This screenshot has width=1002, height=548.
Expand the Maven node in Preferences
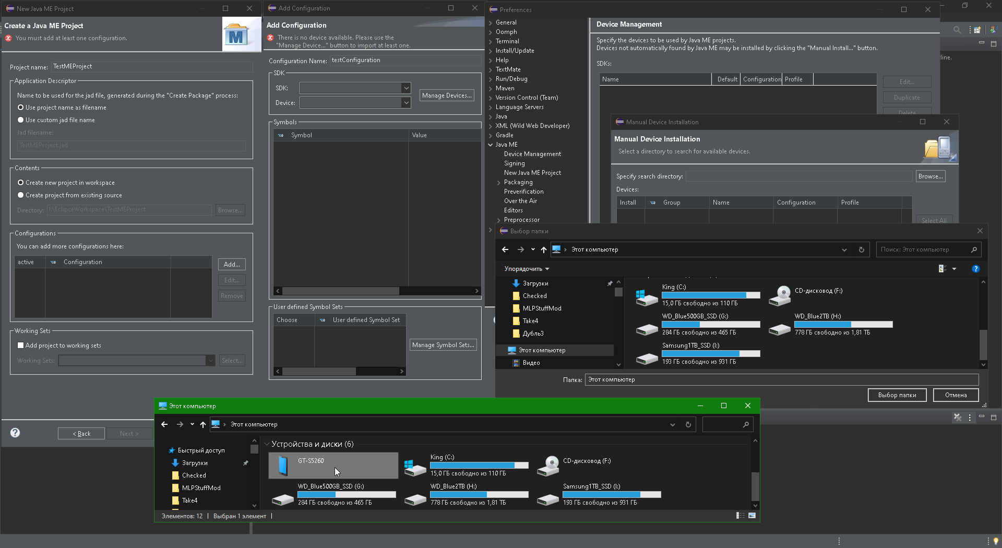pyautogui.click(x=491, y=89)
